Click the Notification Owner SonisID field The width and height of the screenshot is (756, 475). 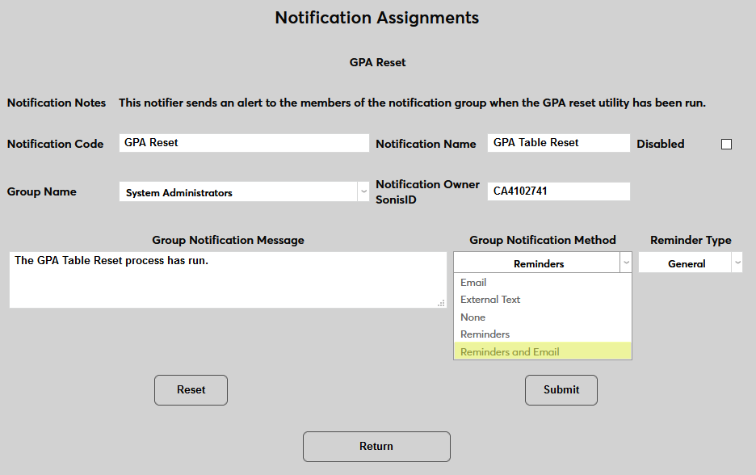[x=558, y=191]
